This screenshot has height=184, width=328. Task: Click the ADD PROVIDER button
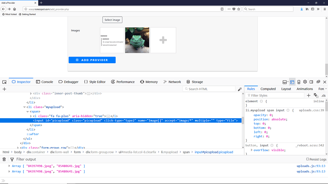click(x=92, y=60)
